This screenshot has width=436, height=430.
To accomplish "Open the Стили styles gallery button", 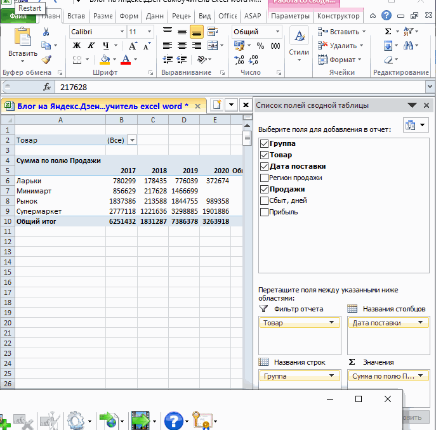I will tap(299, 44).
